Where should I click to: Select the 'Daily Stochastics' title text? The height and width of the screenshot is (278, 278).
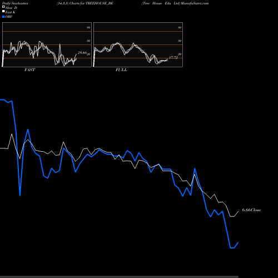point(15,3)
